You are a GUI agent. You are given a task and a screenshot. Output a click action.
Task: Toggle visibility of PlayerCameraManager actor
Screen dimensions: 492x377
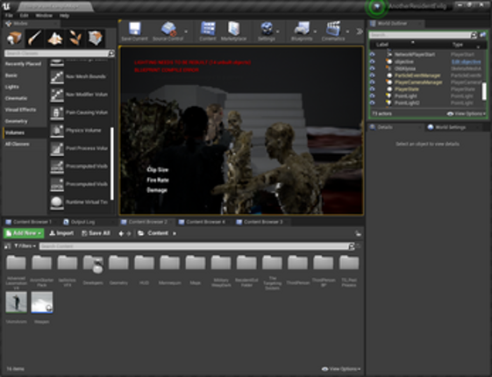pyautogui.click(x=372, y=82)
